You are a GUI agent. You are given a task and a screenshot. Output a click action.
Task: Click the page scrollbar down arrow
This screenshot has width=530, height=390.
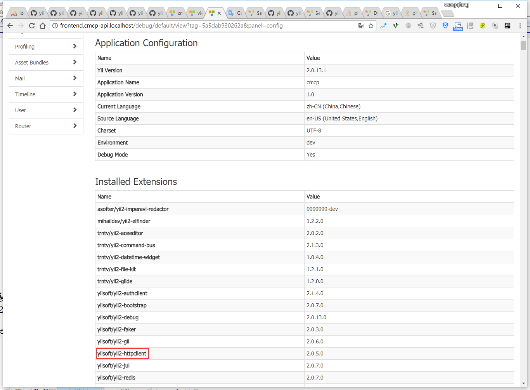(523, 384)
